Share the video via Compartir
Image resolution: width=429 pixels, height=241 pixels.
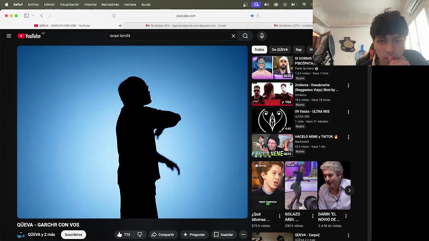pos(163,235)
